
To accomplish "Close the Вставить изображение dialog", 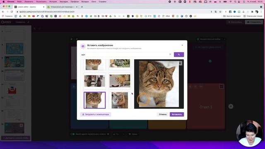I will click(x=182, y=45).
